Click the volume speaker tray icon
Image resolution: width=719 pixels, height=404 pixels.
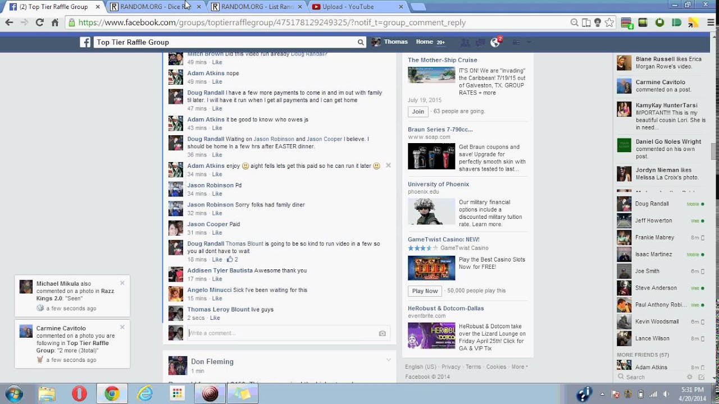click(x=667, y=394)
